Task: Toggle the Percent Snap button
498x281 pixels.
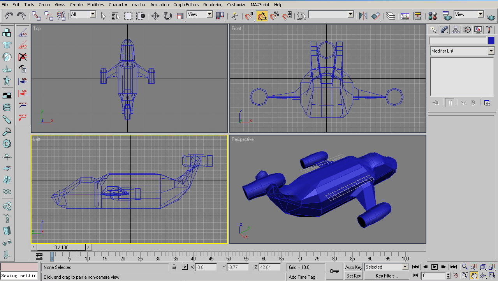Action: pos(275,16)
